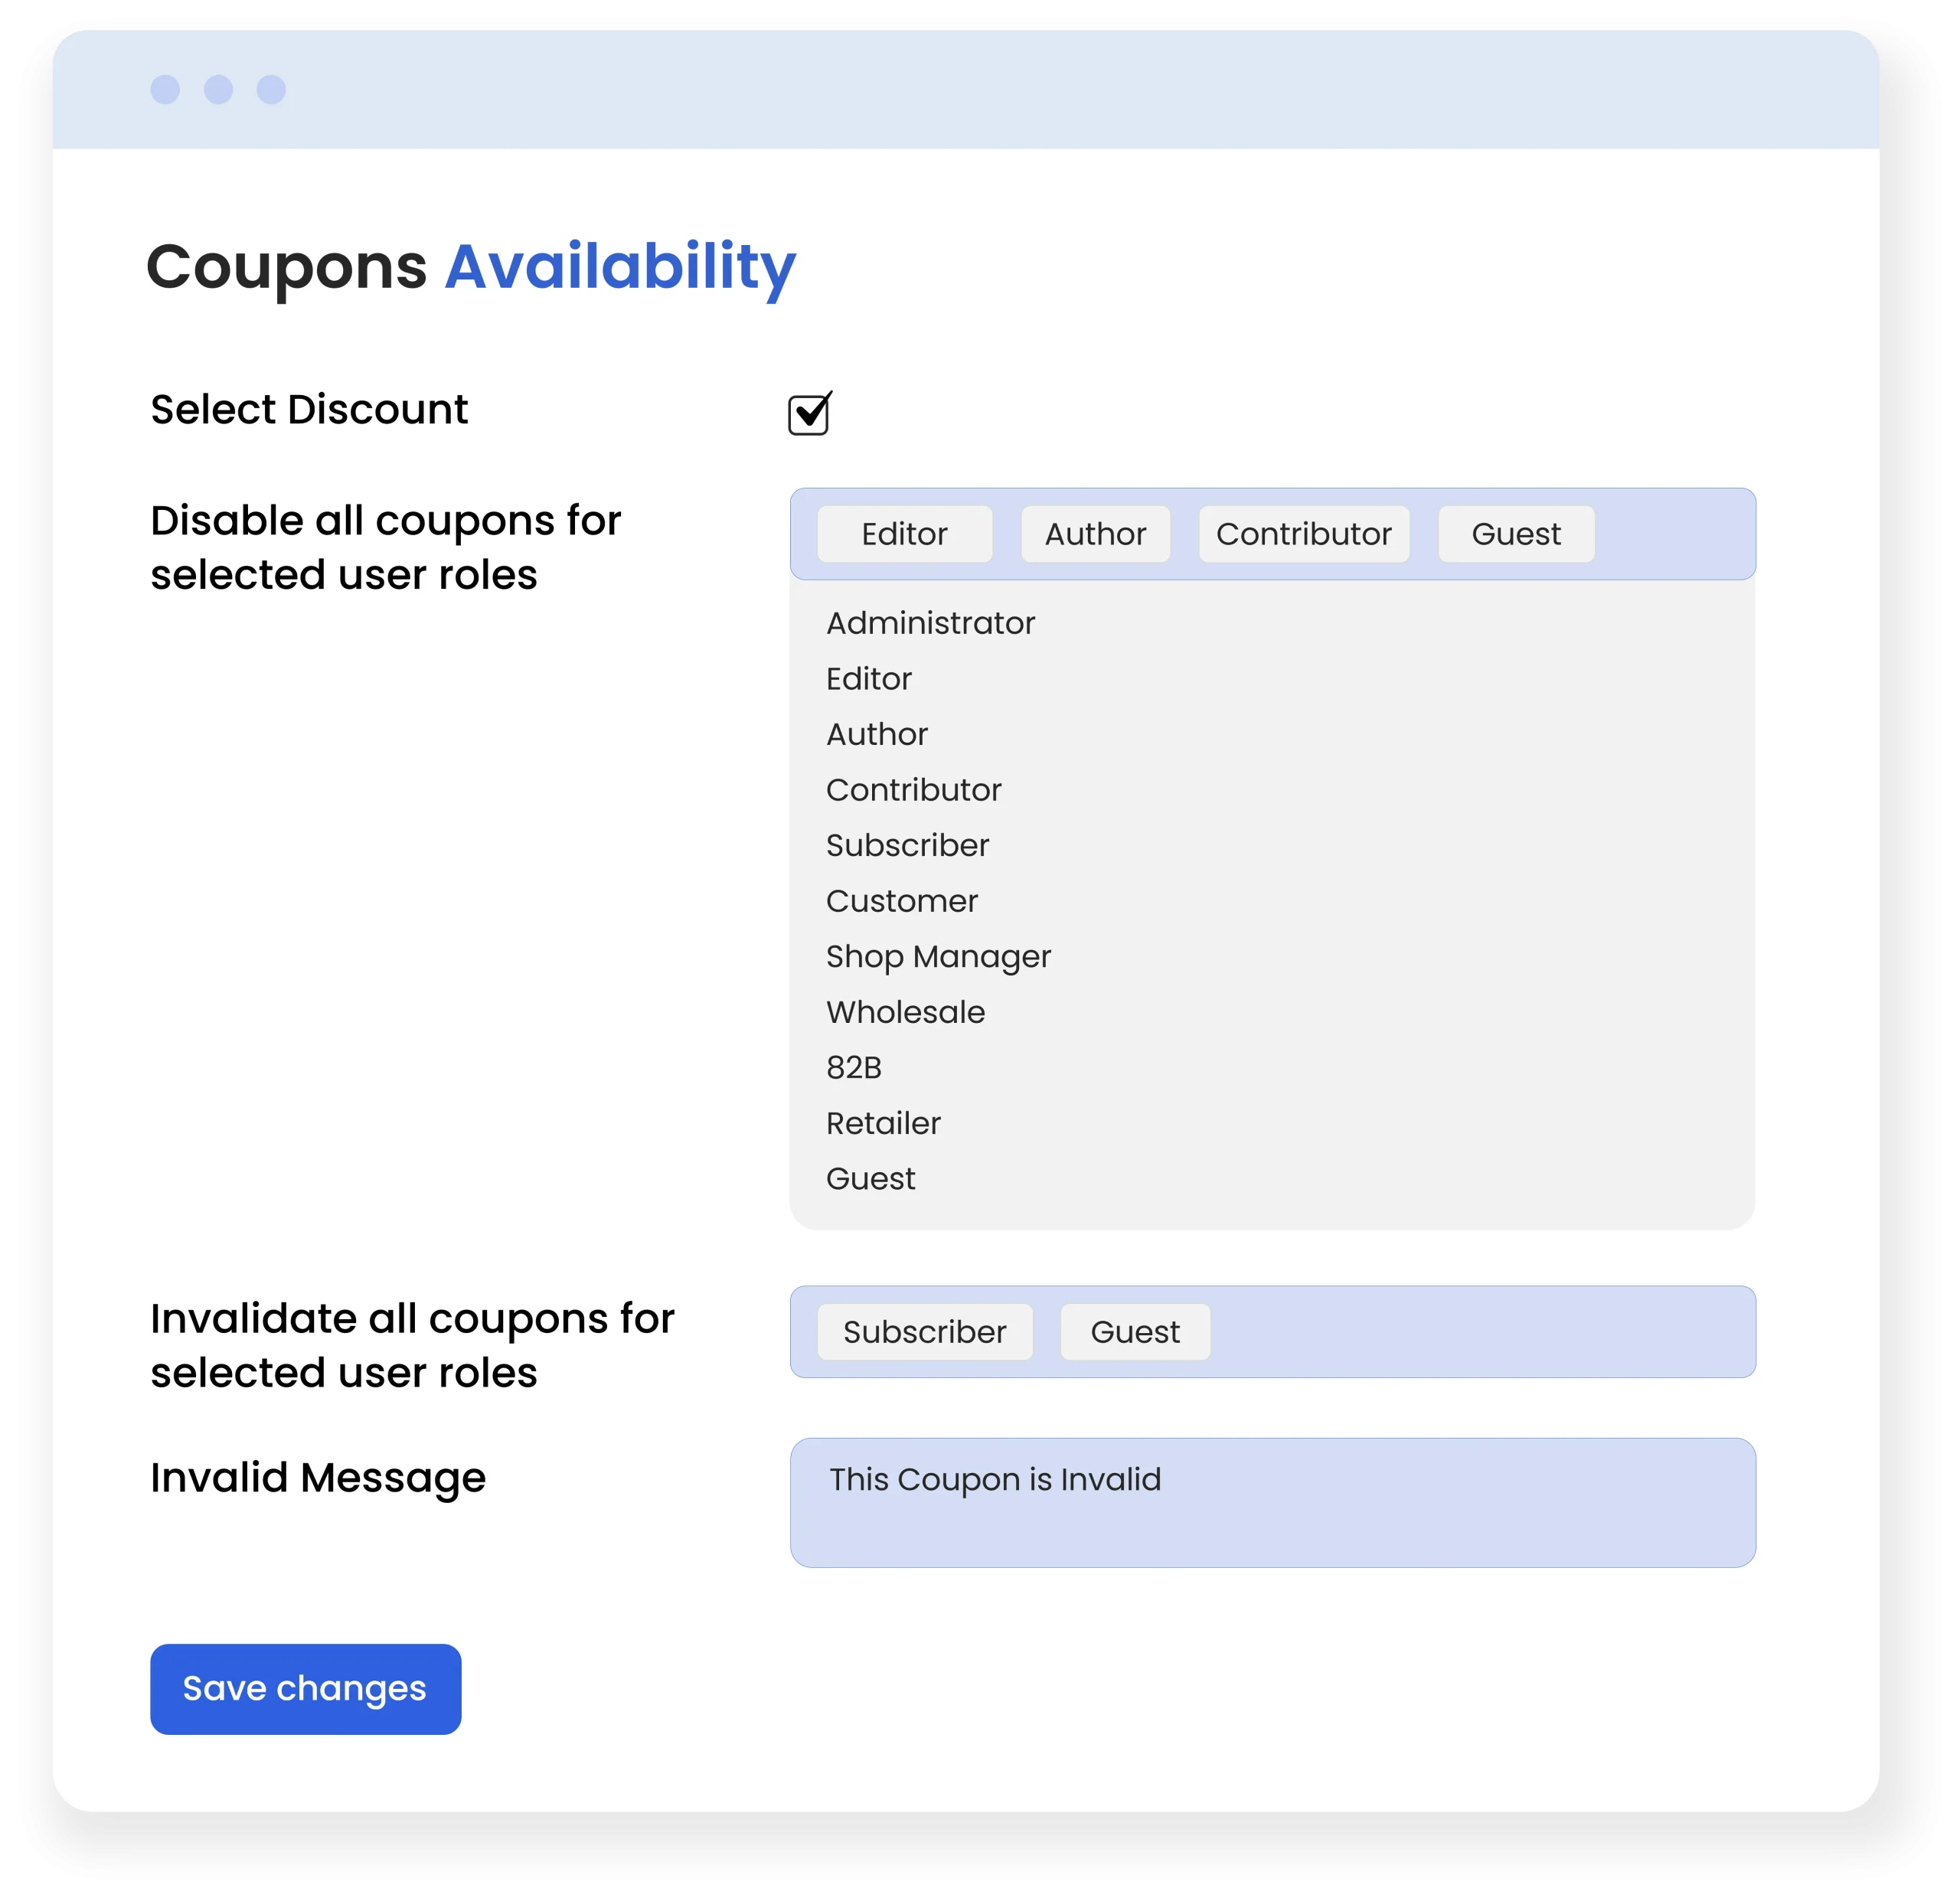Click the Author tag in disabled roles
Image resolution: width=1960 pixels, height=1898 pixels.
1095,534
